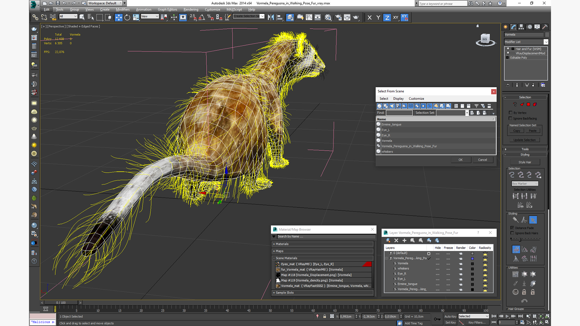Click Update Selection button
Screen dimensions: 580x326
click(525, 140)
